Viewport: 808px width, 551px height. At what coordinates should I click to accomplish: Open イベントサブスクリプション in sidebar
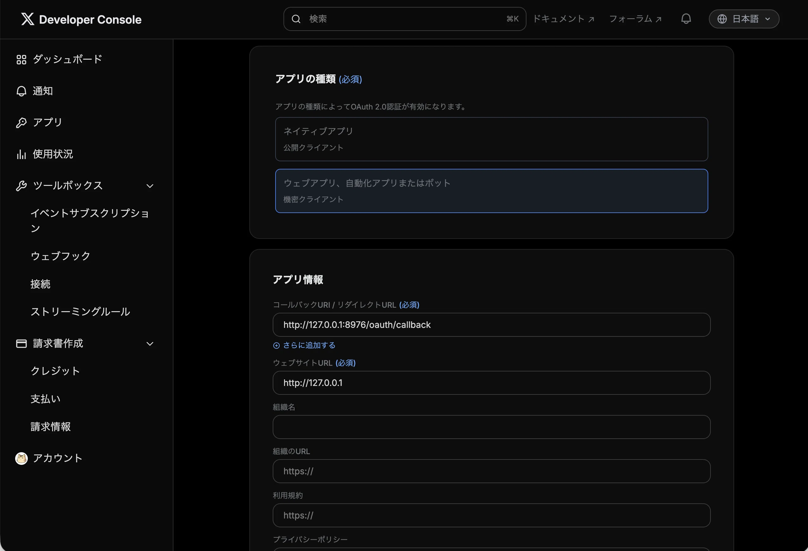[90, 221]
